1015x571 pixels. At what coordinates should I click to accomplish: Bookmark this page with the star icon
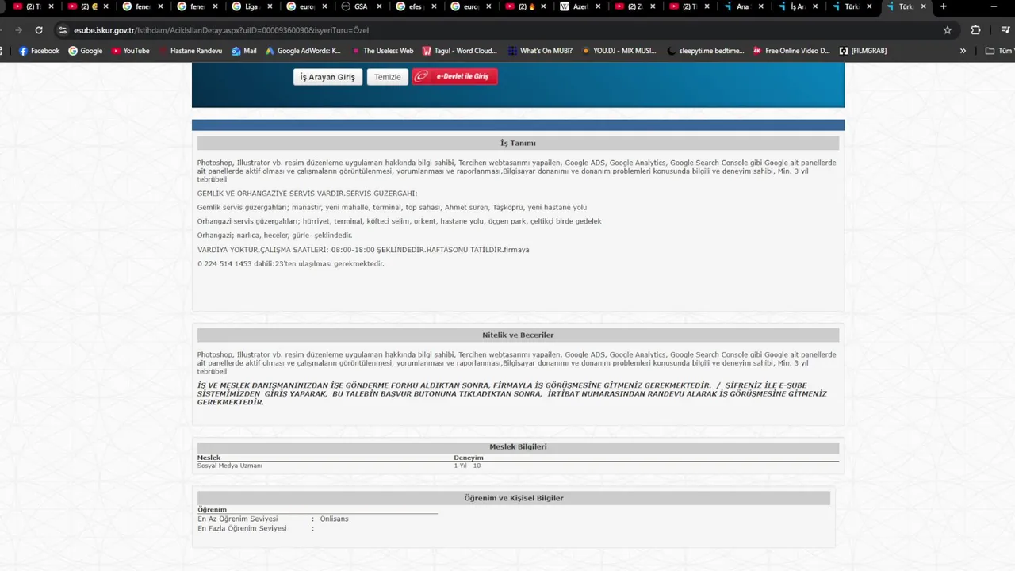click(x=947, y=30)
